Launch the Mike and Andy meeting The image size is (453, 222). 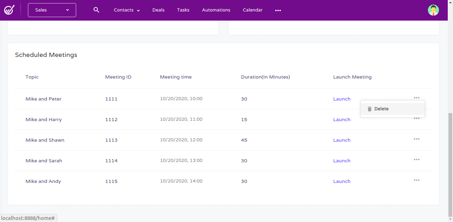point(342,181)
